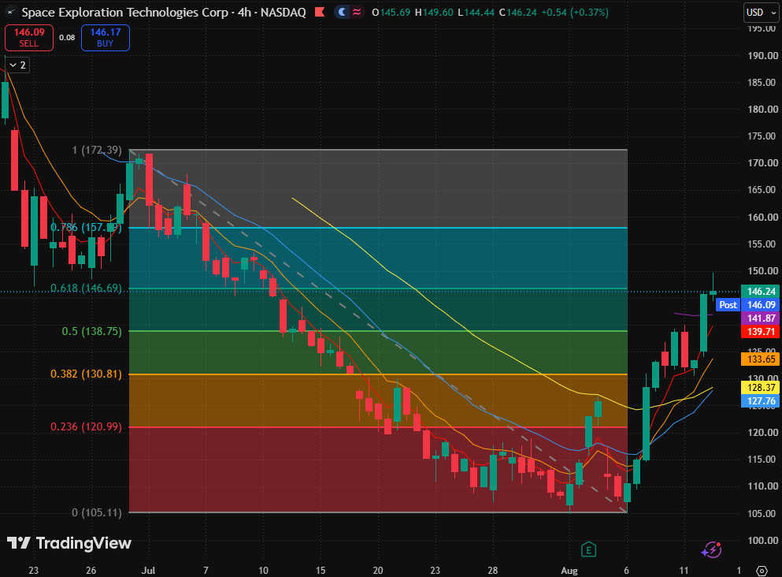Screen dimensions: 782x577
Task: Expand the collapsed indicators legend showing 2
Action: pyautogui.click(x=18, y=65)
